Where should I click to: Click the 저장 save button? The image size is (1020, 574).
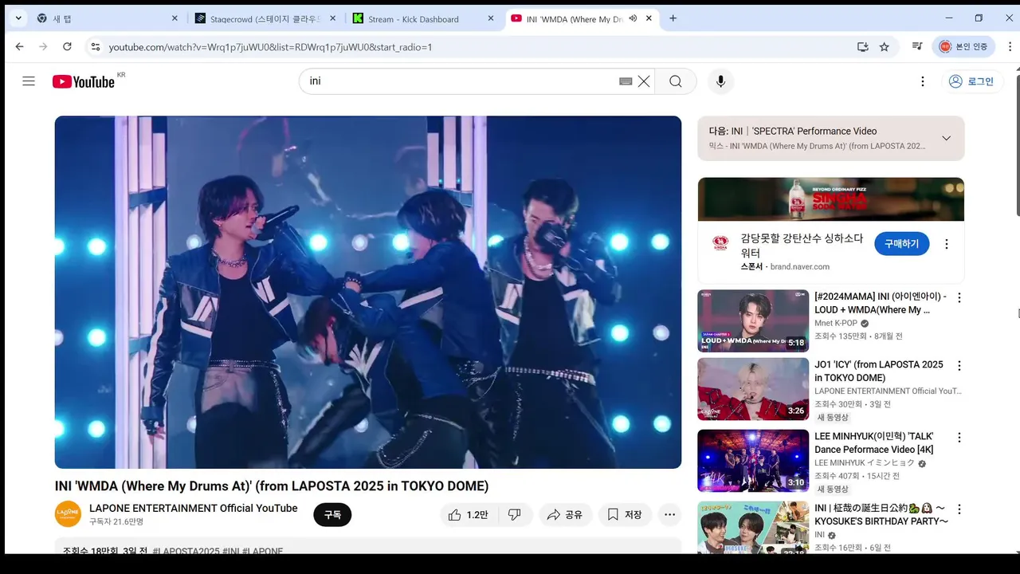(625, 515)
